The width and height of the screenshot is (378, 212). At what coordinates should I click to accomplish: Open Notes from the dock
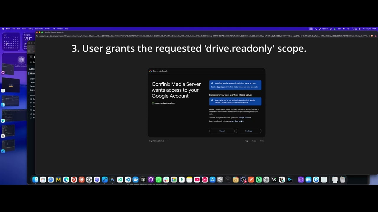pos(189,180)
